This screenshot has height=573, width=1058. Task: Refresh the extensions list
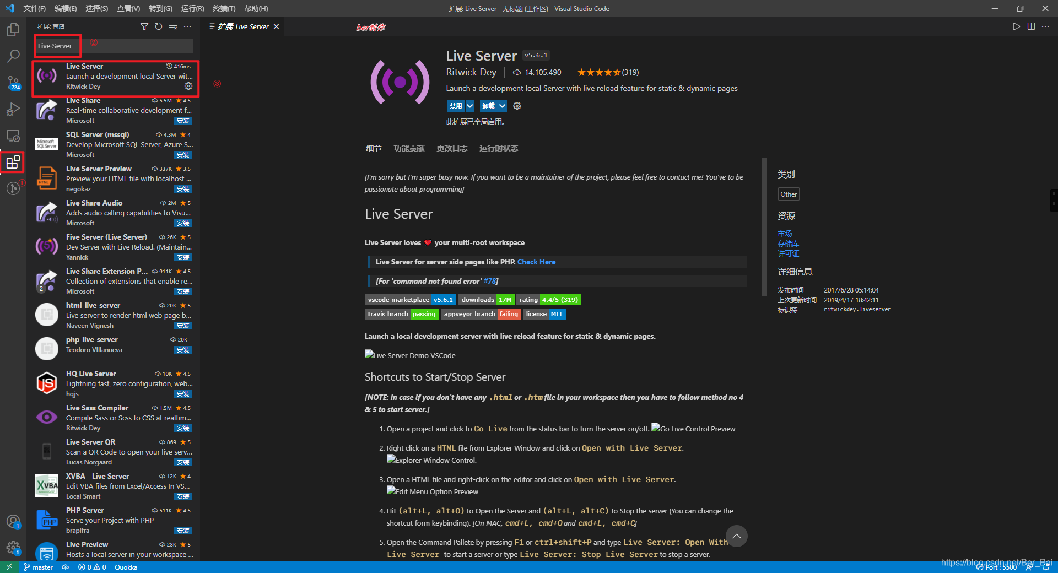159,26
